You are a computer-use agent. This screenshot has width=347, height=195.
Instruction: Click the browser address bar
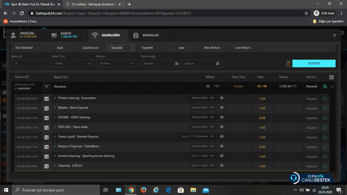[168, 13]
